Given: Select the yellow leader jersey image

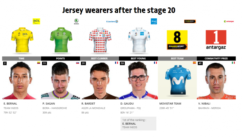Looking at the screenshot, I should coord(22,40).
